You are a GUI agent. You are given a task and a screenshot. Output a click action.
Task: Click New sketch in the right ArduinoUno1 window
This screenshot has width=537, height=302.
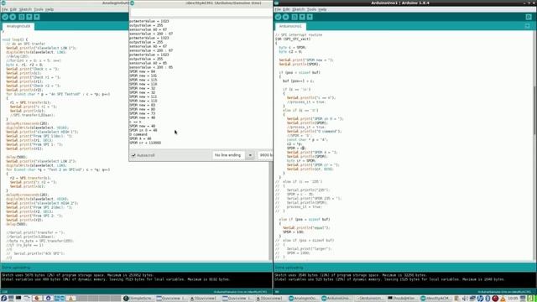click(x=295, y=17)
